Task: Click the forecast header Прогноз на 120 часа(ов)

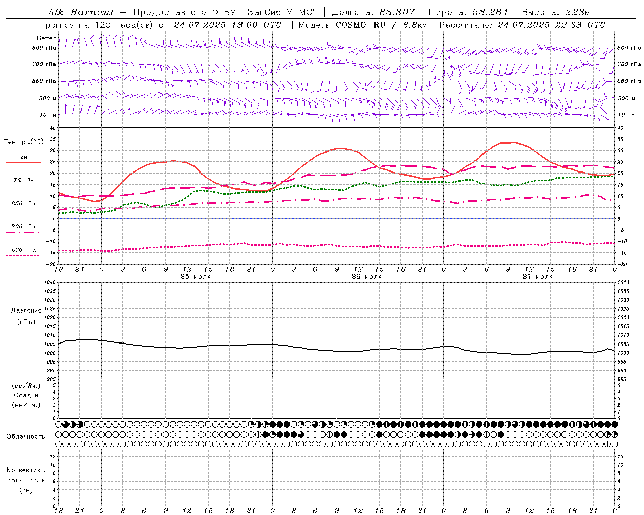Action: [x=97, y=25]
